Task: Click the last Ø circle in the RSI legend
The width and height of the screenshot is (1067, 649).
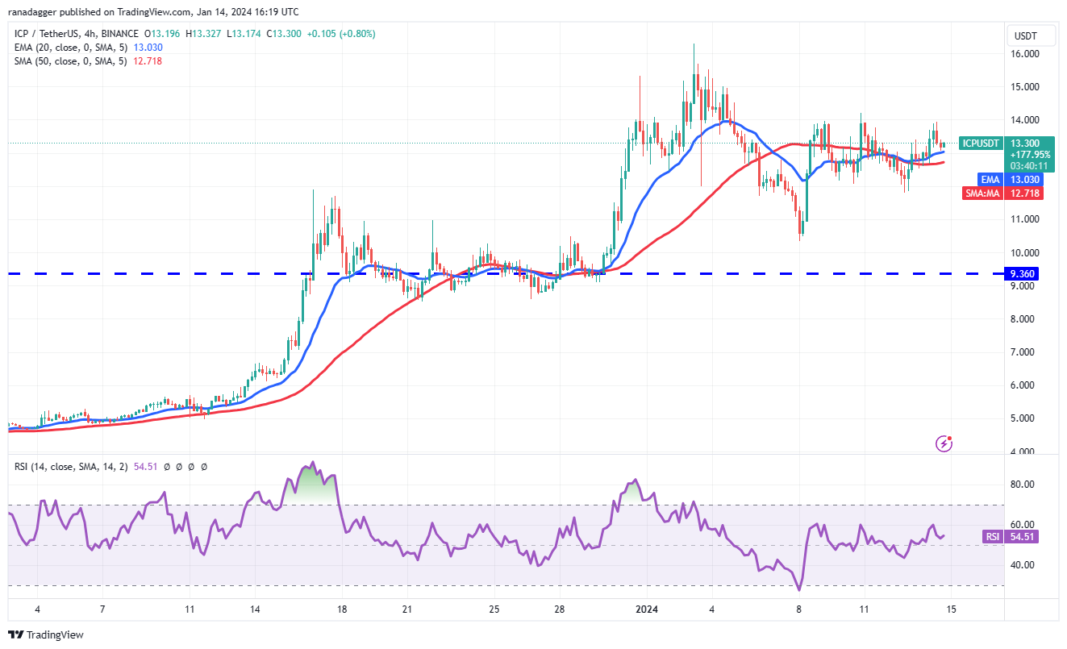Action: click(203, 467)
